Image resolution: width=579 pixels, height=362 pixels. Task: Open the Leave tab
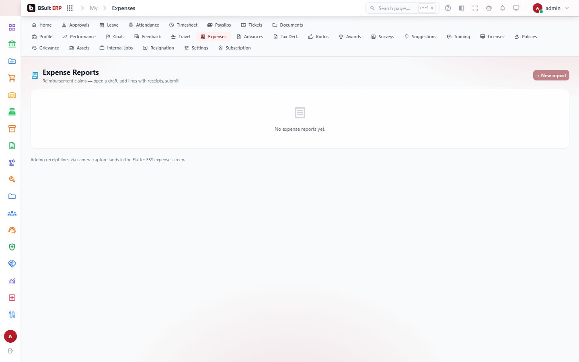click(x=109, y=25)
